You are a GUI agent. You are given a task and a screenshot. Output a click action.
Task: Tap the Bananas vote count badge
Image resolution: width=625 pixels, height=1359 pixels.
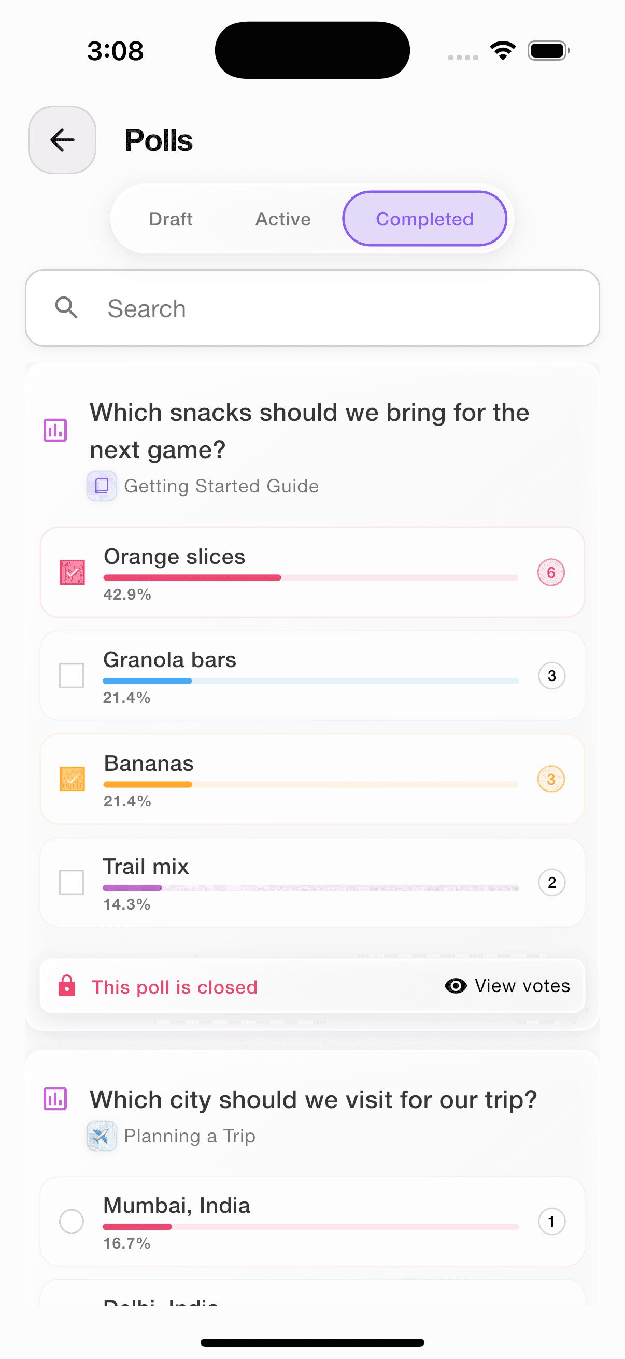551,778
